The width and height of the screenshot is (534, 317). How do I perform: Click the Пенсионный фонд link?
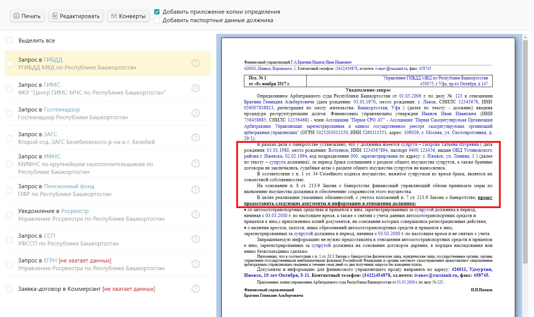69,186
